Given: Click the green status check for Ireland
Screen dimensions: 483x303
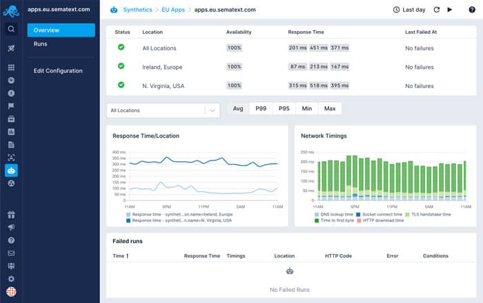Looking at the screenshot, I should click(x=121, y=65).
